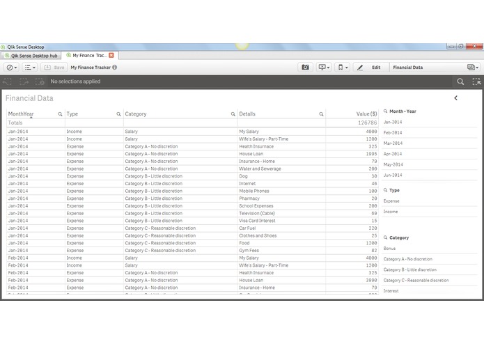Click No selections applied text

[x=75, y=81]
